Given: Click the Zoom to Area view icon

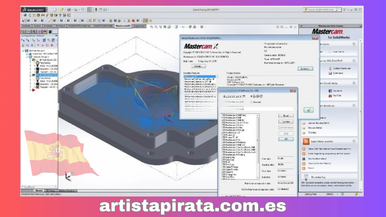Looking at the screenshot, I should [x=156, y=27].
